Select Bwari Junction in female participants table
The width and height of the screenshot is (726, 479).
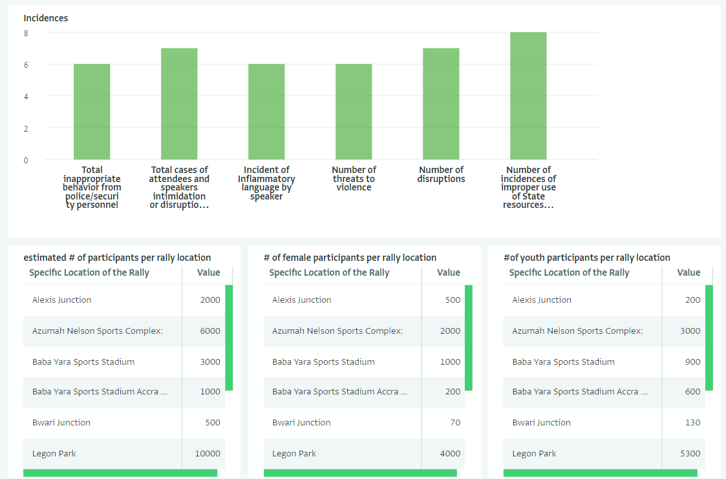click(301, 422)
